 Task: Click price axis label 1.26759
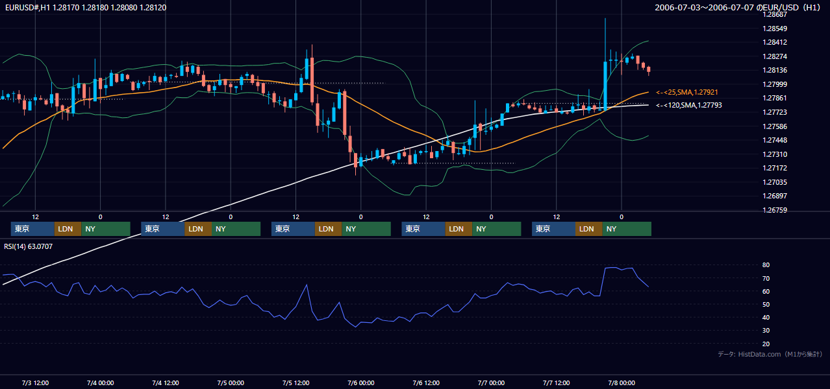773,210
